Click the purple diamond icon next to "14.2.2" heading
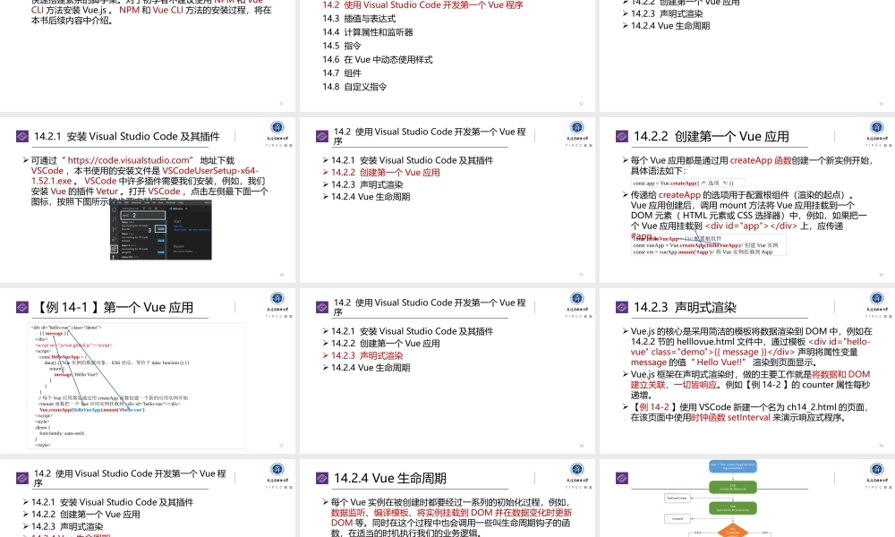This screenshot has width=895, height=537. (x=621, y=135)
